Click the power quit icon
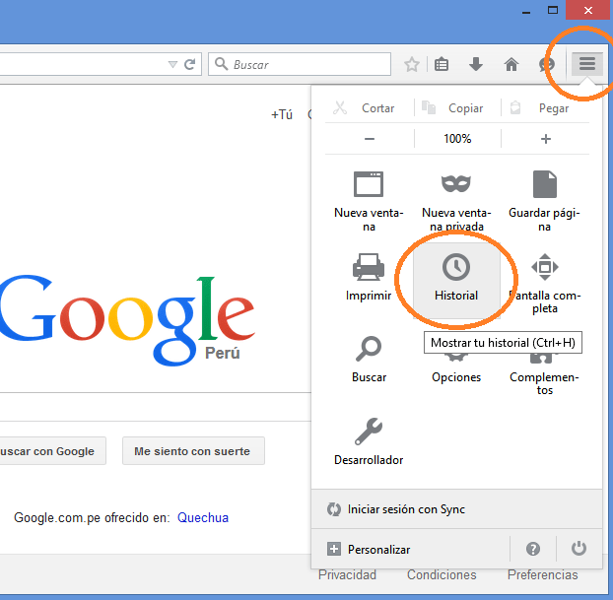The image size is (613, 600). click(579, 549)
